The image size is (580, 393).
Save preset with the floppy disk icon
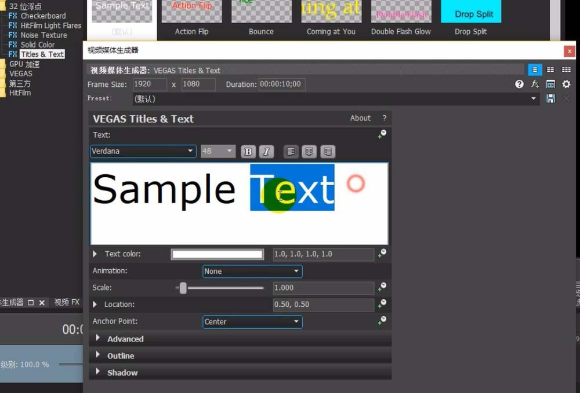click(550, 98)
